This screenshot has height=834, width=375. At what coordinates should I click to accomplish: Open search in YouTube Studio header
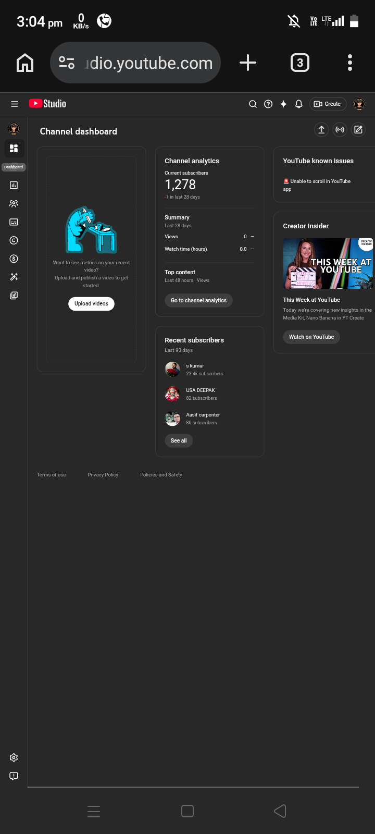253,104
